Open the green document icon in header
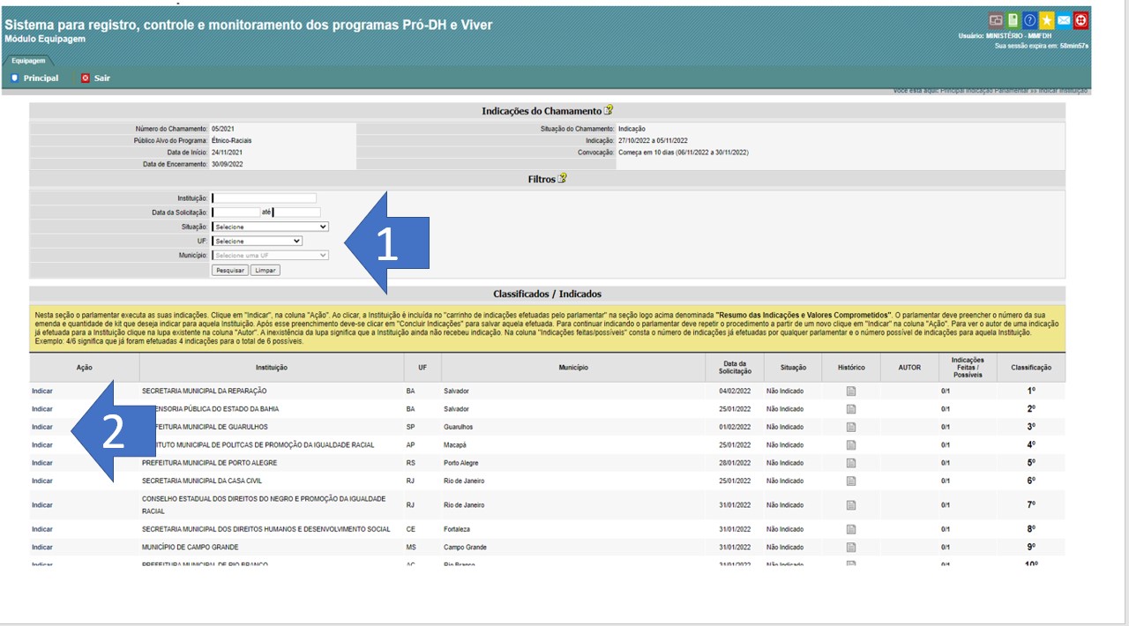Image resolution: width=1129 pixels, height=626 pixels. tap(1013, 20)
